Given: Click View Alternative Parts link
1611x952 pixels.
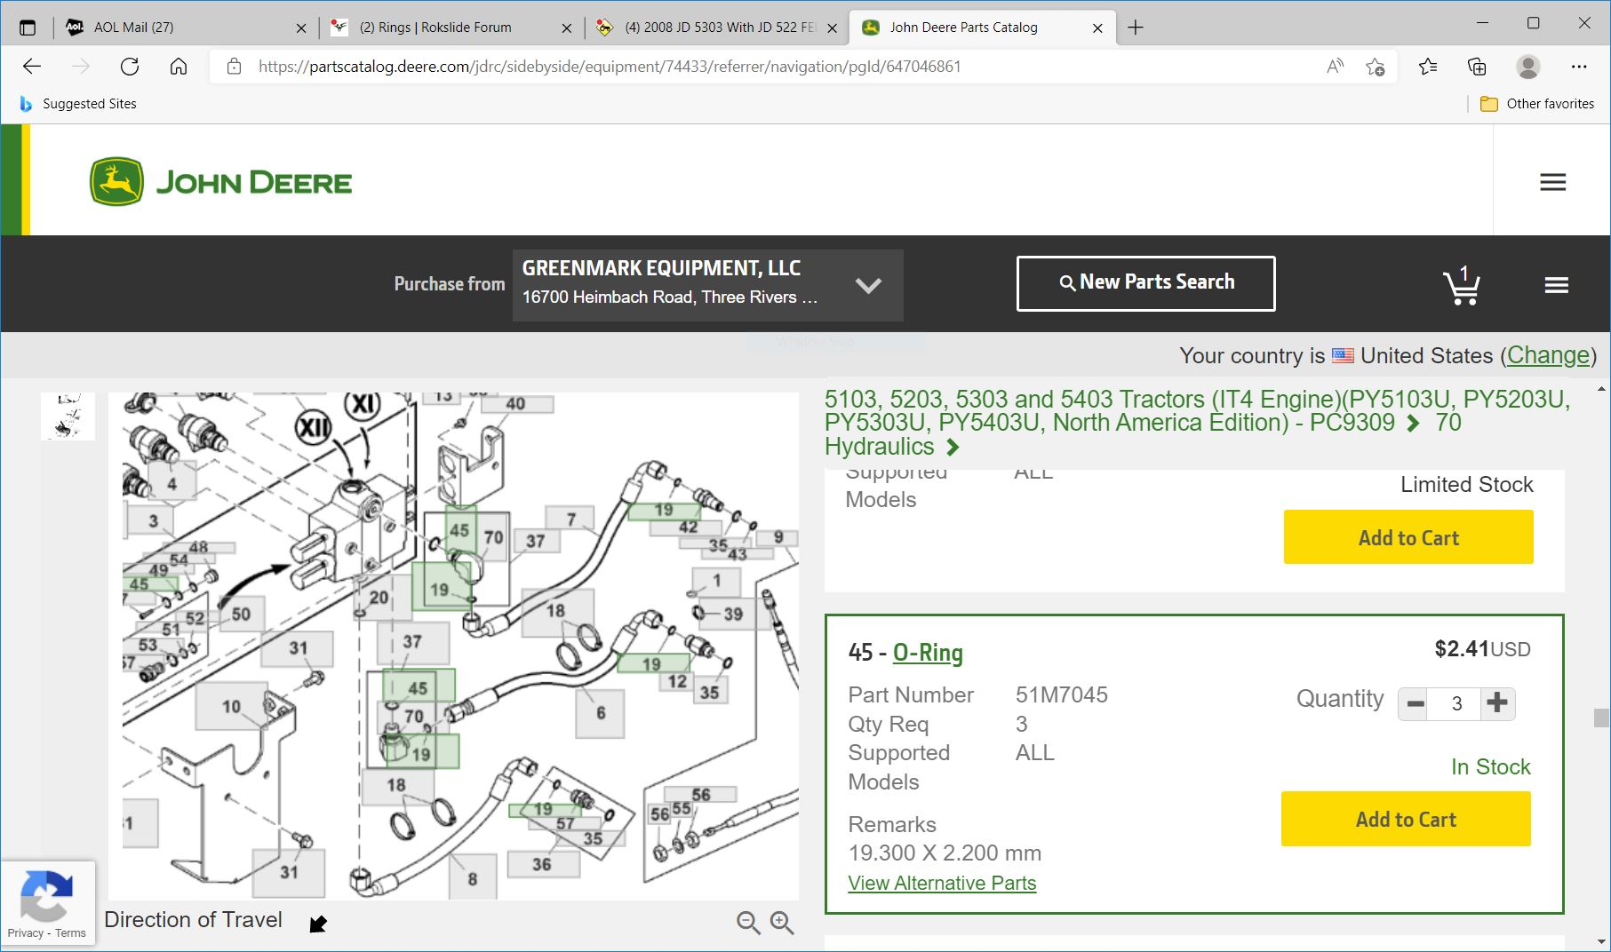Looking at the screenshot, I should 942,883.
